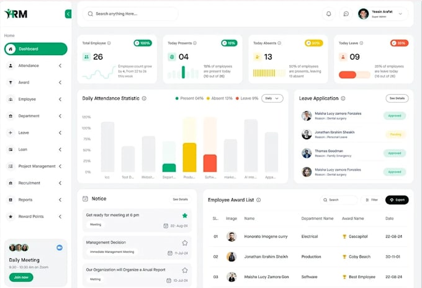Click the Gascapitol trophy icon
The image size is (422, 288).
[x=344, y=237]
